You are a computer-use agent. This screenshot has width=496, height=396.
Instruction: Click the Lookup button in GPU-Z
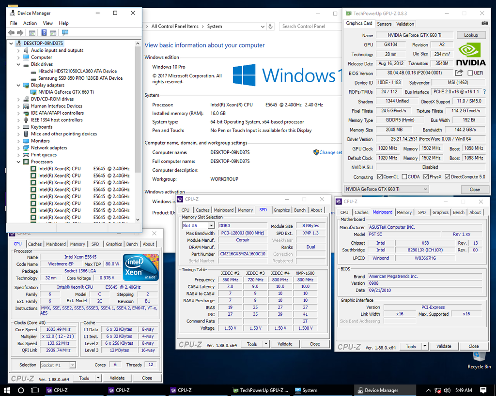(x=471, y=35)
